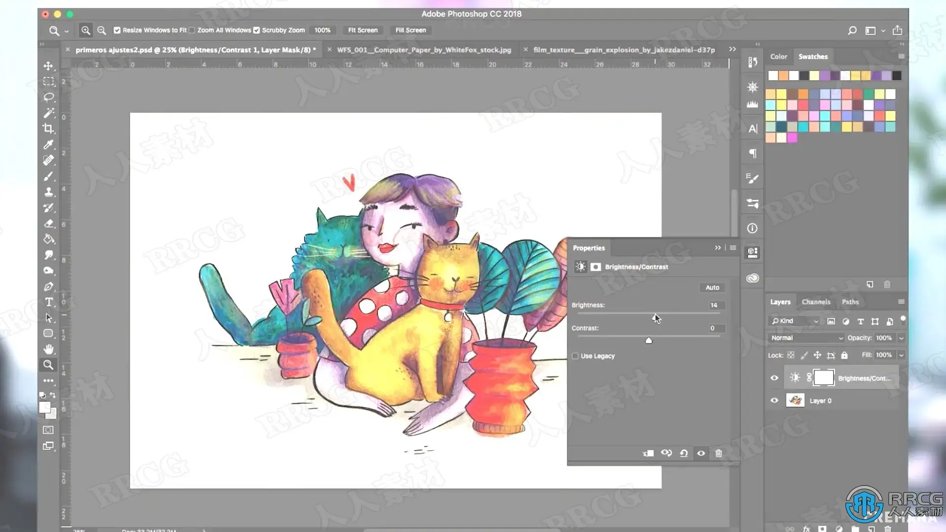Select the Crop tool
Image resolution: width=946 pixels, height=532 pixels.
pos(48,129)
